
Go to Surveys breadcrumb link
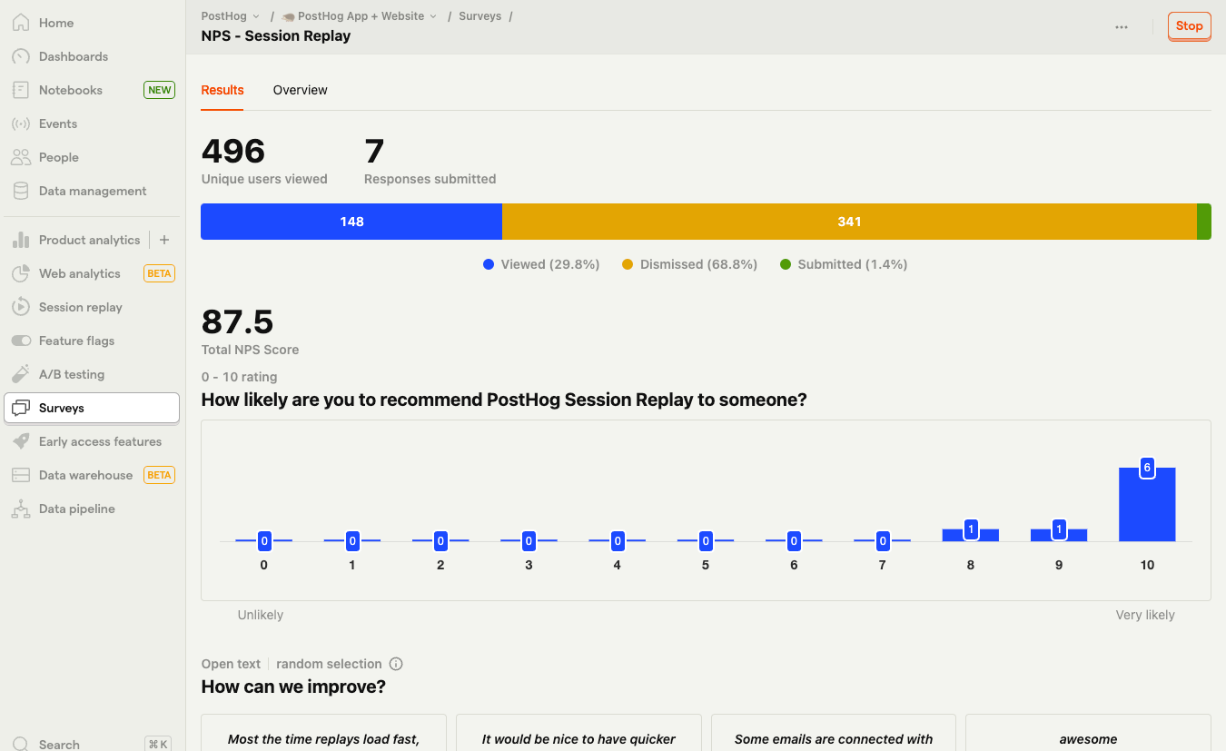click(480, 16)
